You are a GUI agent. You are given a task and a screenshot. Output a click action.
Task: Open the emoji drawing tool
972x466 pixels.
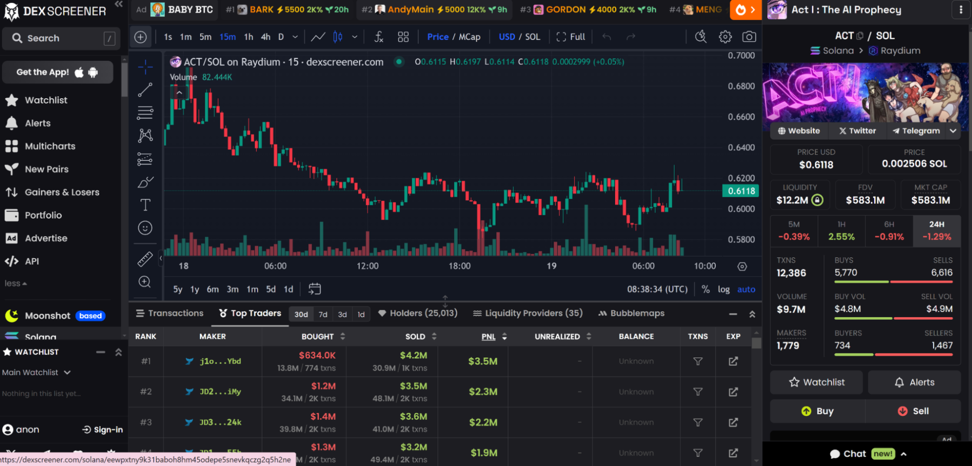coord(145,227)
